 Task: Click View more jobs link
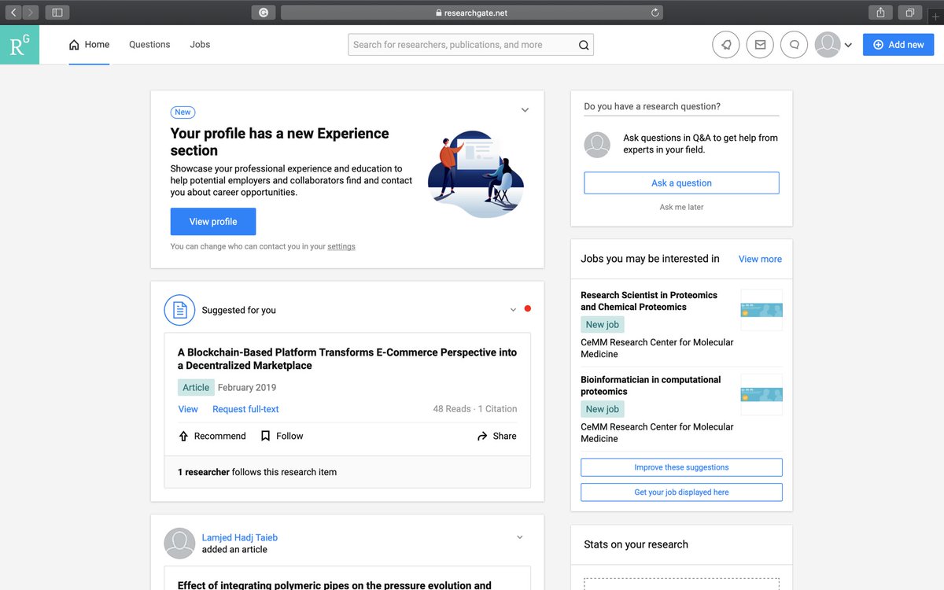pyautogui.click(x=760, y=259)
